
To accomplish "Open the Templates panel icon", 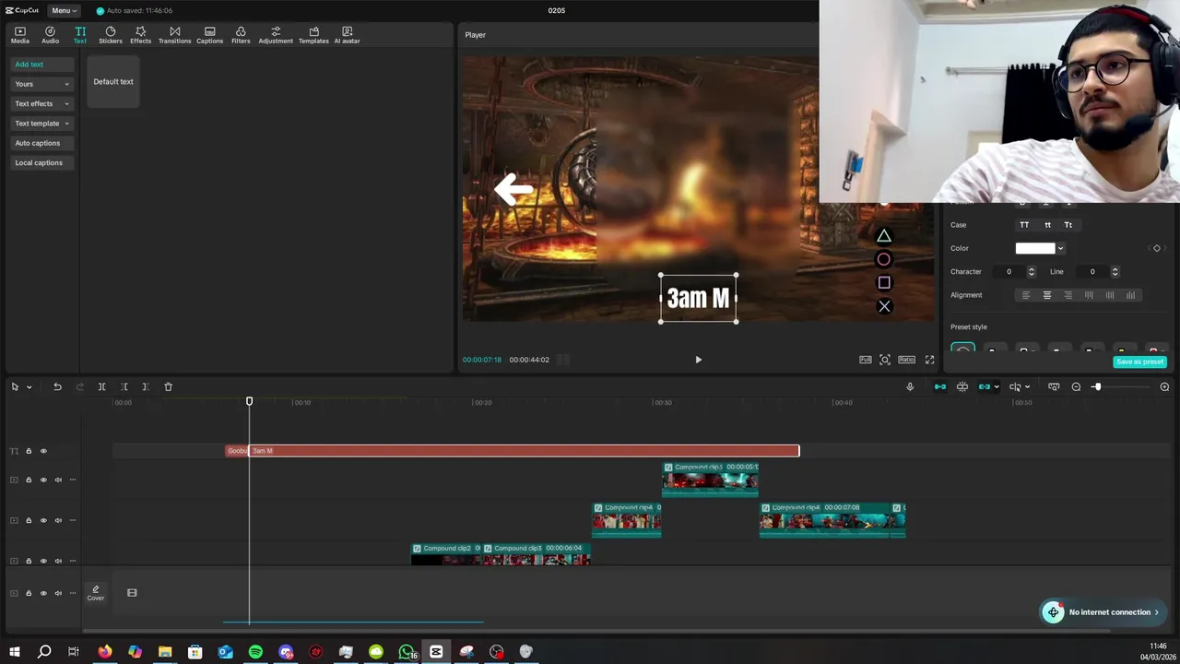I will [x=313, y=35].
